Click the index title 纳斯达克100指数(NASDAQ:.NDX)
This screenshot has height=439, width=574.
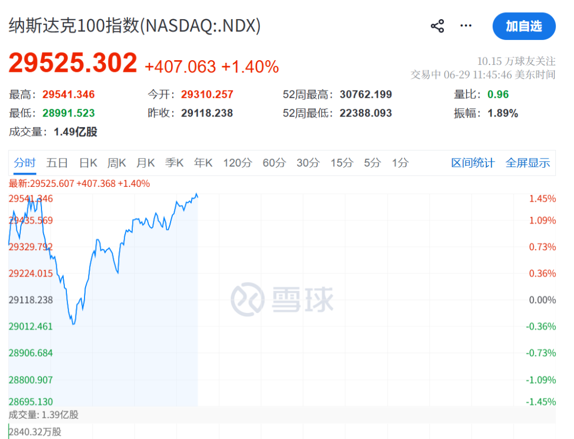(x=134, y=26)
